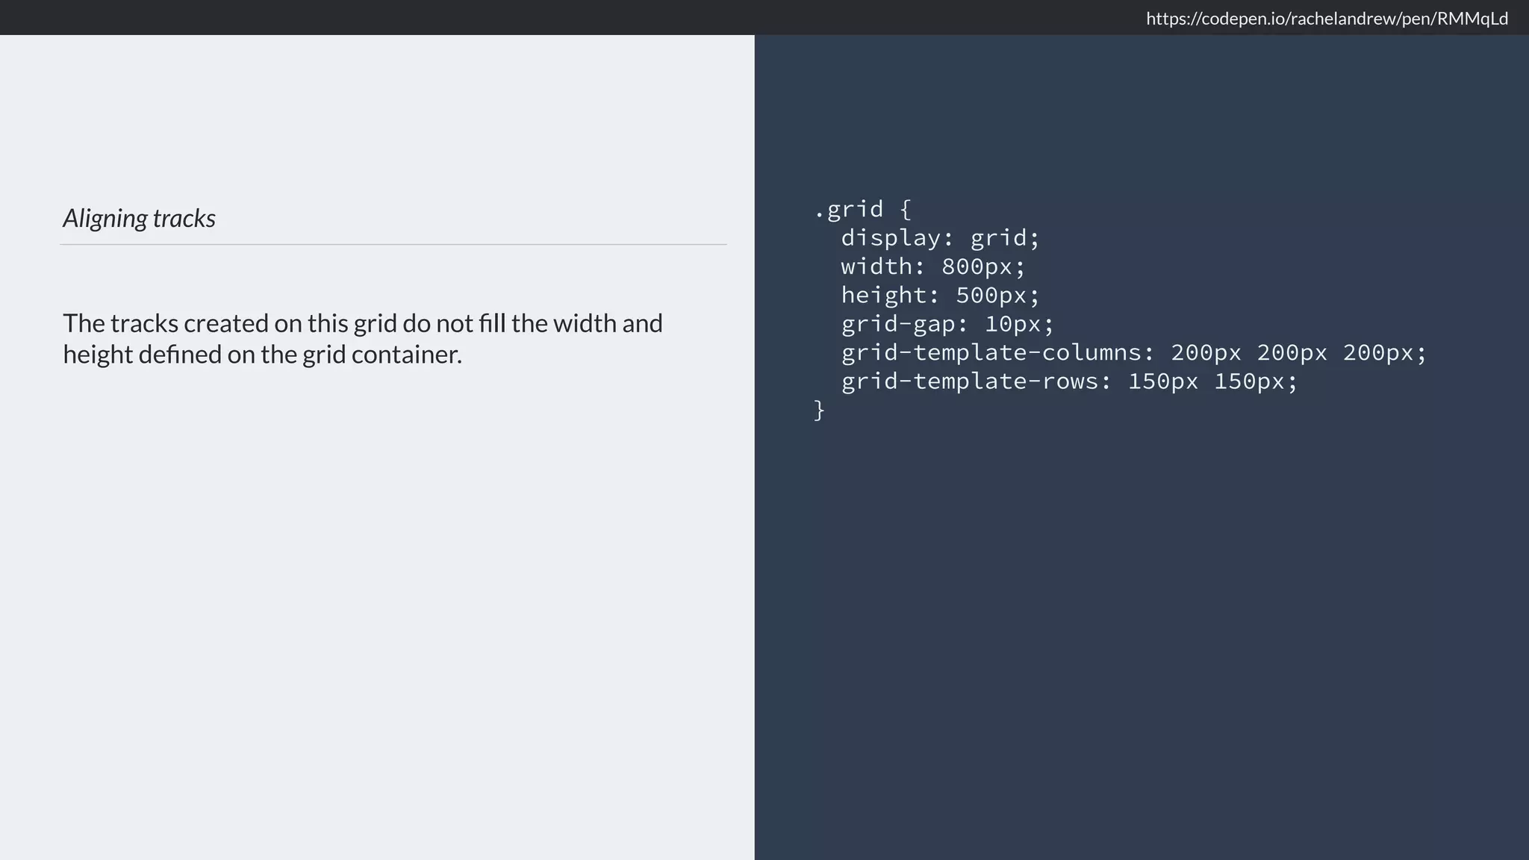Click the 'grid-template-columns' property name
Viewport: 1529px width, 860px height.
[x=991, y=352]
